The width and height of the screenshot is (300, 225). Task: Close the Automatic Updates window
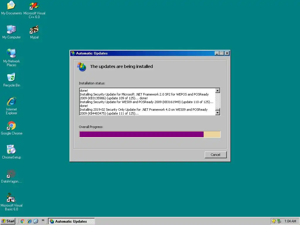(x=227, y=53)
